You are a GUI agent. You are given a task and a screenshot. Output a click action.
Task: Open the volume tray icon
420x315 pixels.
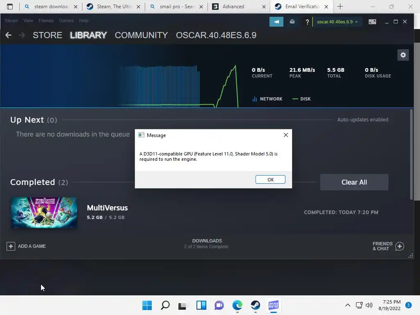(369, 305)
